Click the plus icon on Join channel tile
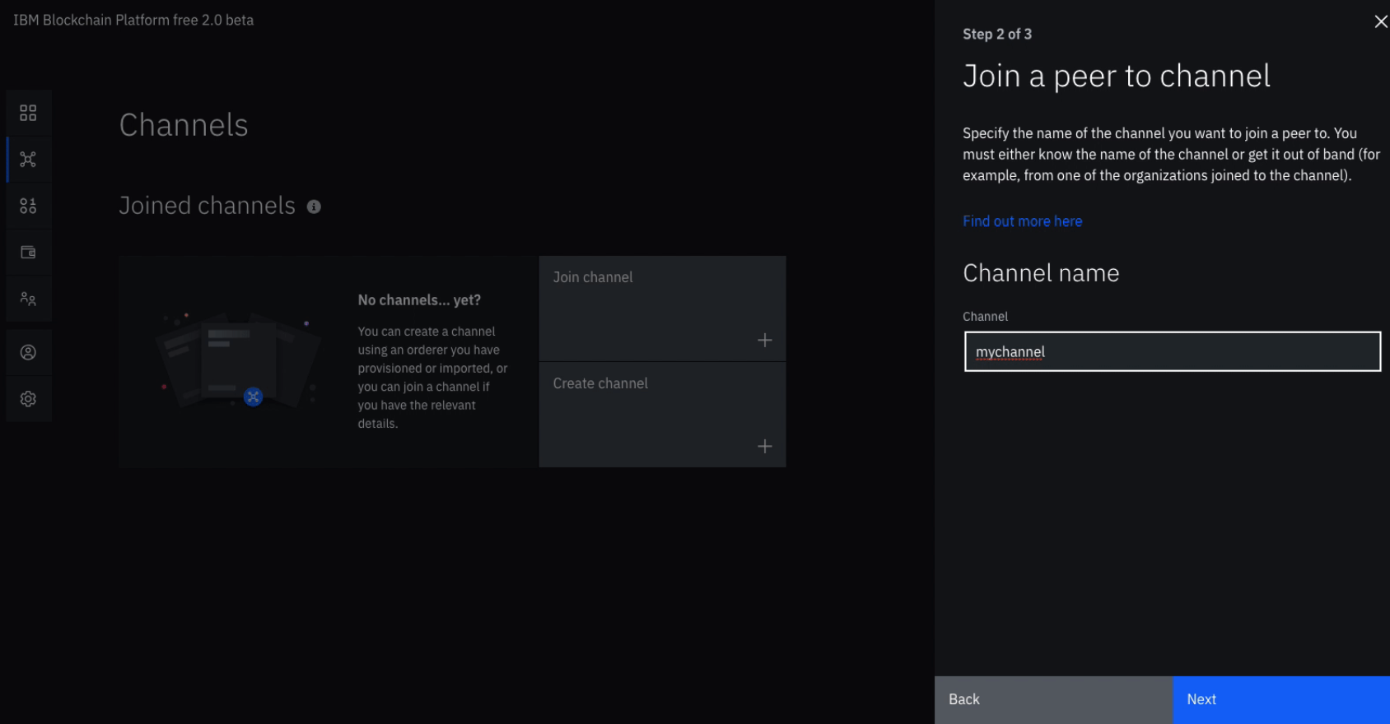This screenshot has height=724, width=1390. 765,340
